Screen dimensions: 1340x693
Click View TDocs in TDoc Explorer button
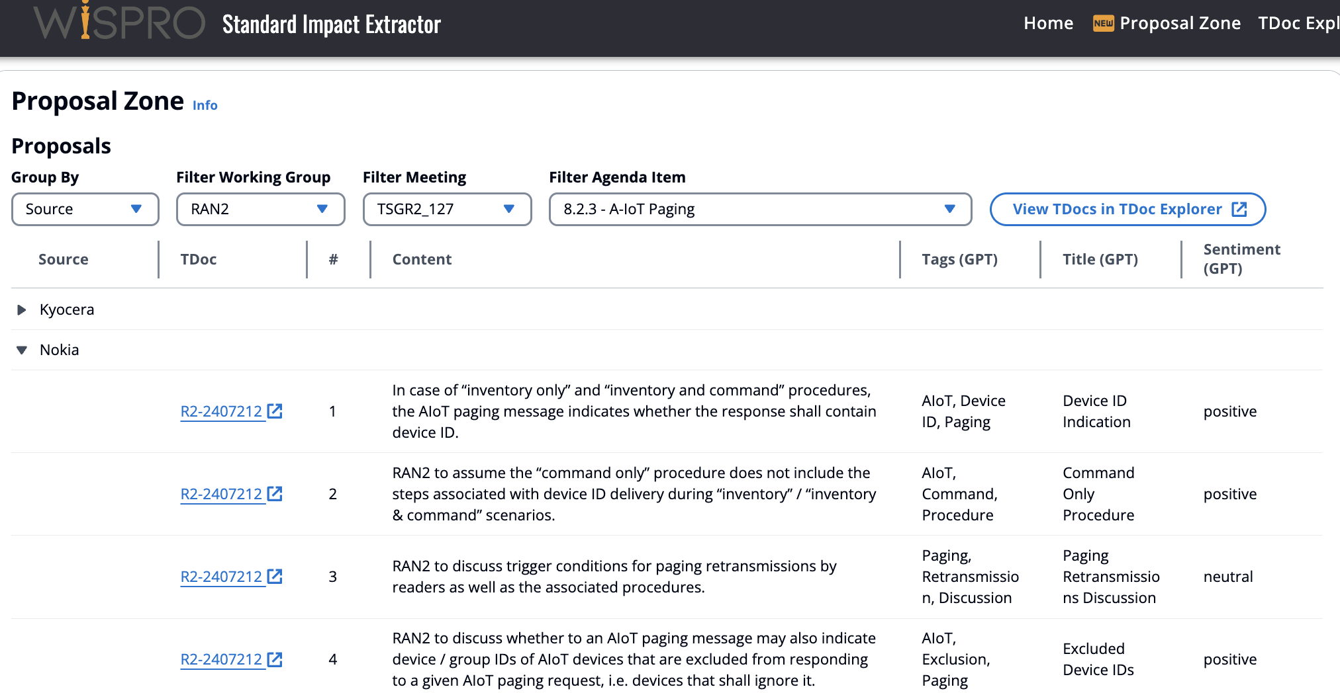pos(1127,209)
